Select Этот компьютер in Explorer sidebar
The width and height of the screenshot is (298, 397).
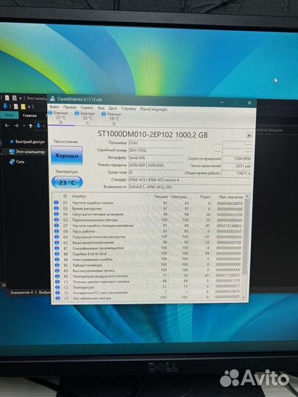coord(27,152)
